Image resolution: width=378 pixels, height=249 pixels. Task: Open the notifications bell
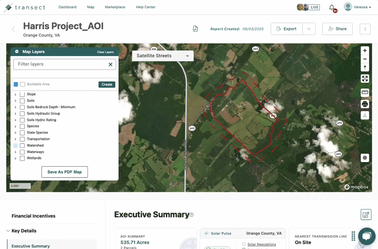[x=332, y=8]
